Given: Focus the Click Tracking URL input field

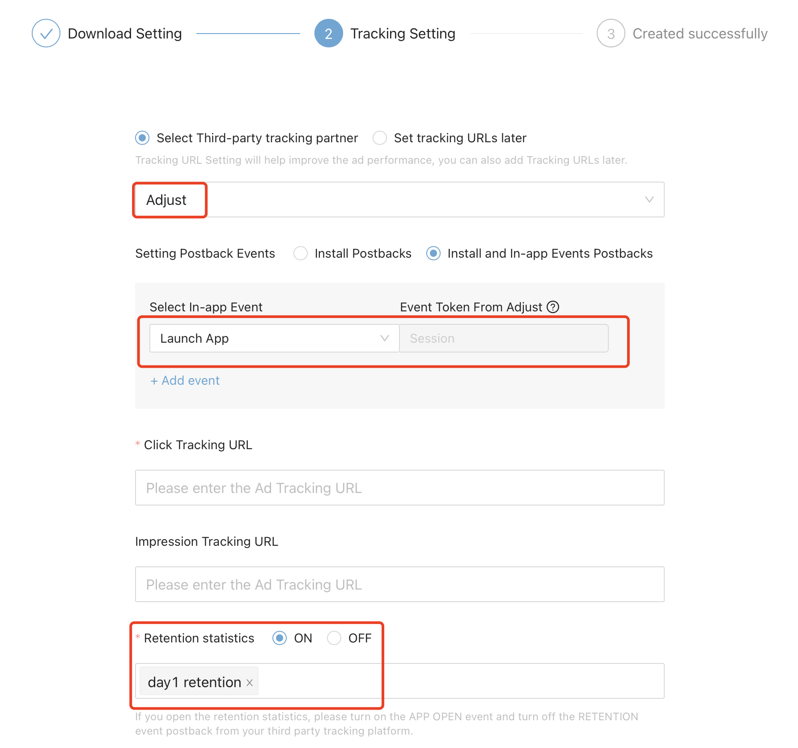Looking at the screenshot, I should 399,488.
